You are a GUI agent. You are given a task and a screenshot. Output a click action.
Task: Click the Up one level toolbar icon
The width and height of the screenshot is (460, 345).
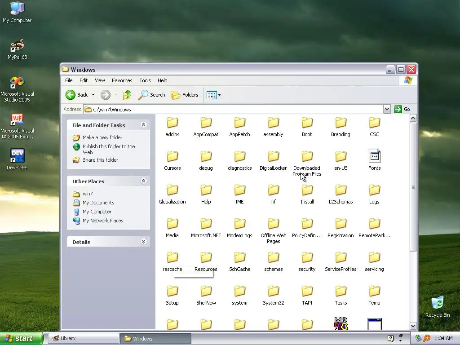tap(127, 95)
